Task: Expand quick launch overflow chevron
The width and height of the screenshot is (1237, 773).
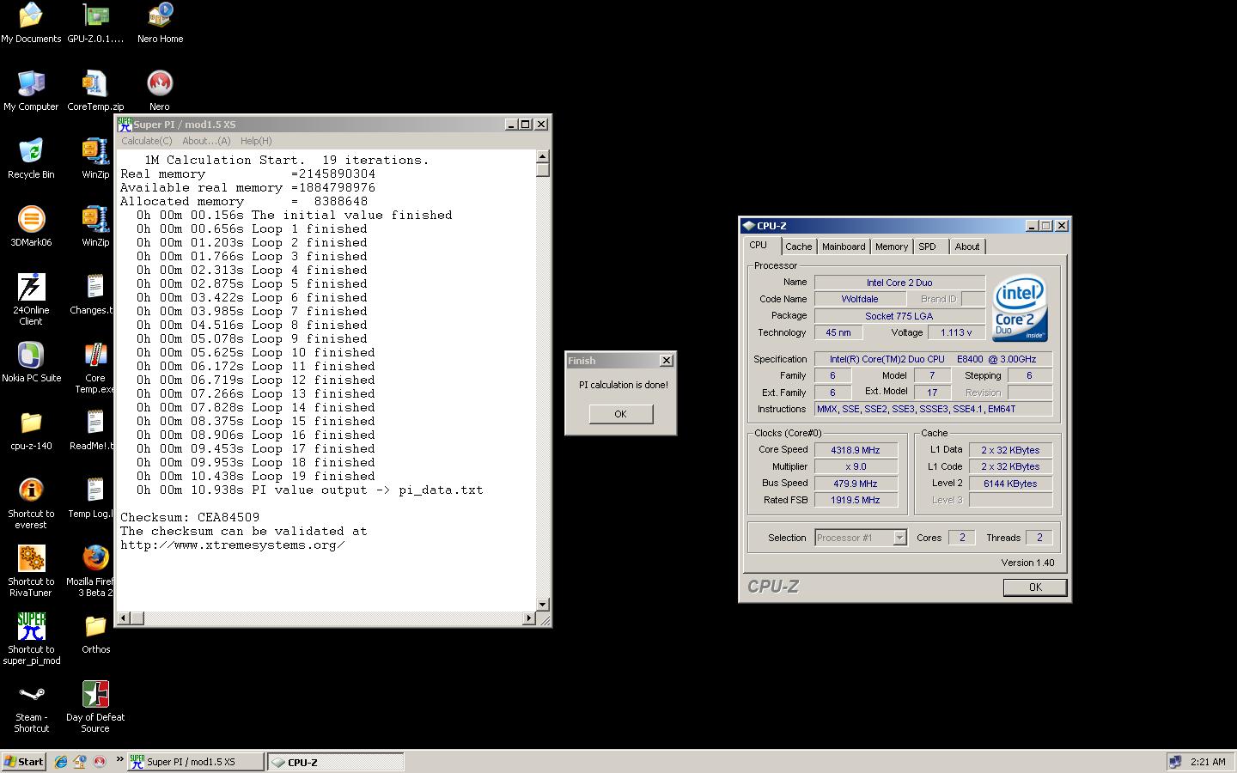Action: coord(119,759)
